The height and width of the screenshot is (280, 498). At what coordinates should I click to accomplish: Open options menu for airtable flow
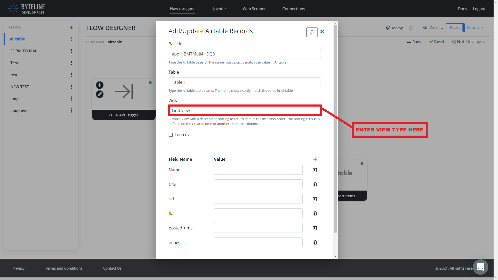71,39
